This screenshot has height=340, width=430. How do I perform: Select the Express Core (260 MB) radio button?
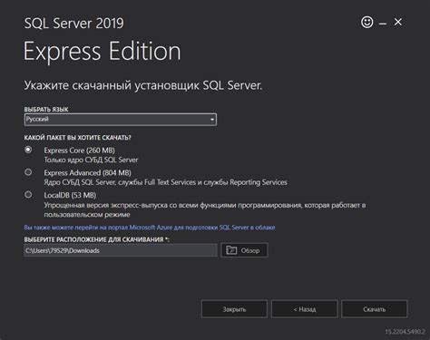point(28,150)
